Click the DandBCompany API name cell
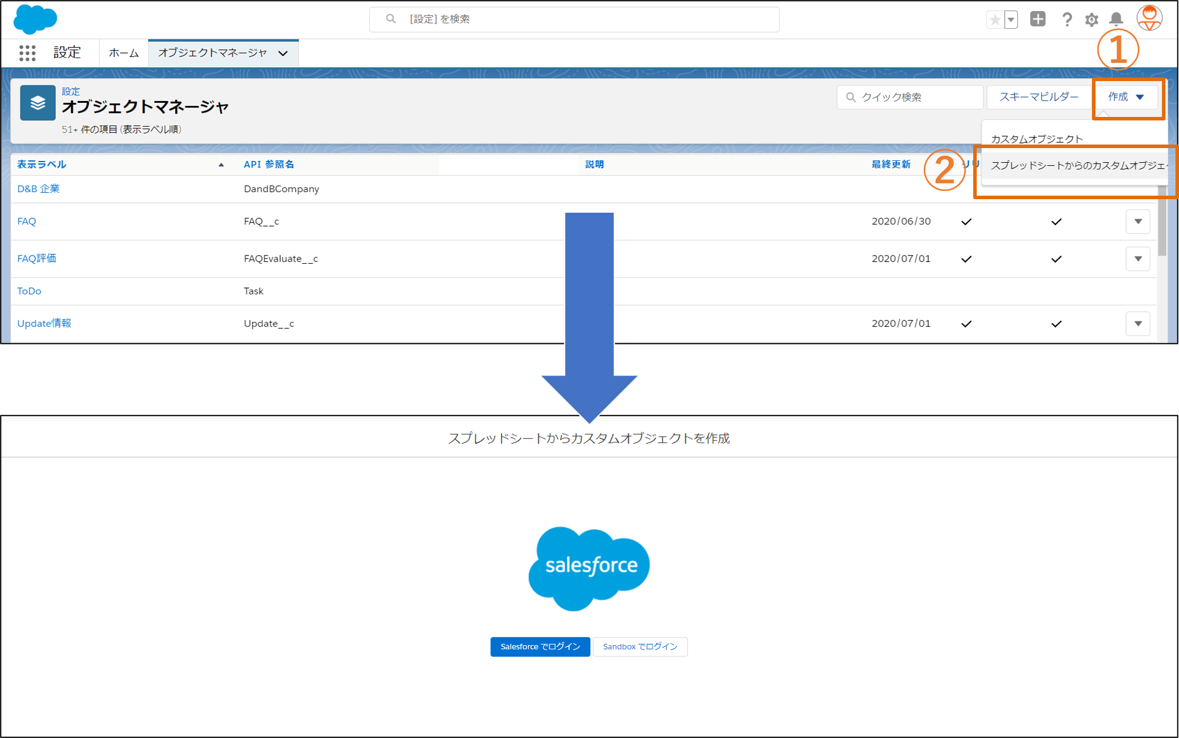 tap(281, 189)
